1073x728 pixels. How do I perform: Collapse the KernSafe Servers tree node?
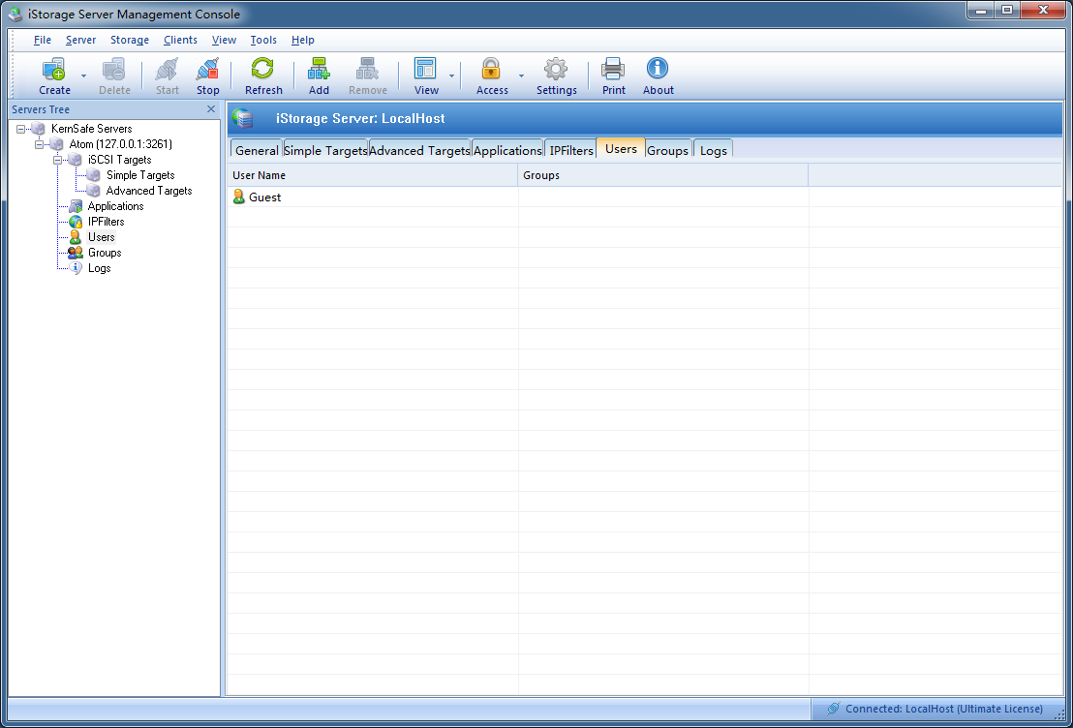tap(20, 129)
